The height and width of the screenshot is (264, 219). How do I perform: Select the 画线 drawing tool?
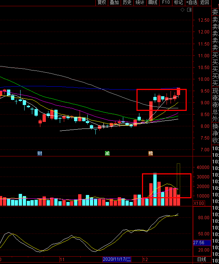coord(153,3)
